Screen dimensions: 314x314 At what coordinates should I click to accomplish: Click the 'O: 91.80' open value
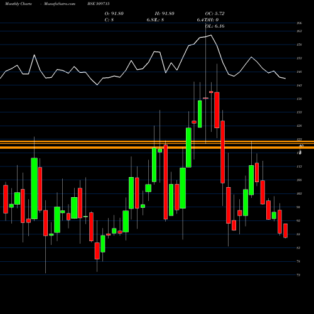pyautogui.click(x=114, y=14)
